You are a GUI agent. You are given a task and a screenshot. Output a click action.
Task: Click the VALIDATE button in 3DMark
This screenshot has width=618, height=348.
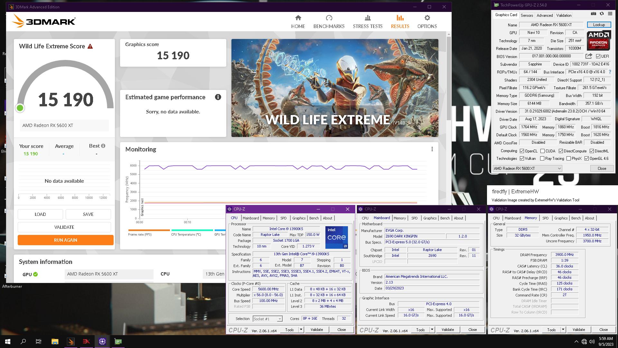pos(64,227)
